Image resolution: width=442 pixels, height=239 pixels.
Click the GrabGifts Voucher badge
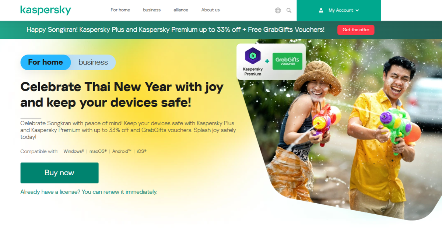[x=287, y=61]
